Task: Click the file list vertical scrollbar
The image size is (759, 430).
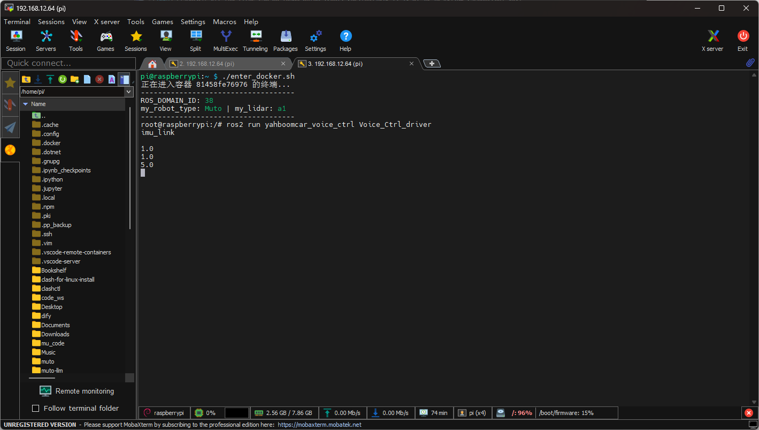Action: point(130,169)
